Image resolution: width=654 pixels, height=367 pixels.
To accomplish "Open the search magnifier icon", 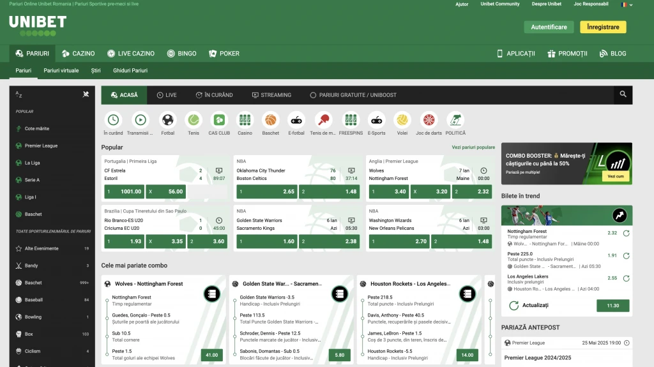I will (x=623, y=94).
